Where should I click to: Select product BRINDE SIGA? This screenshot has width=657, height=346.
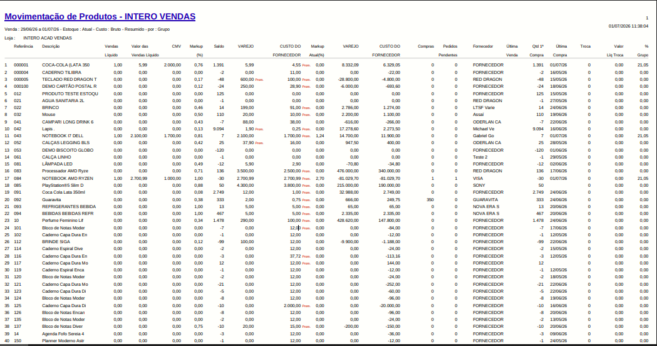(x=56, y=242)
